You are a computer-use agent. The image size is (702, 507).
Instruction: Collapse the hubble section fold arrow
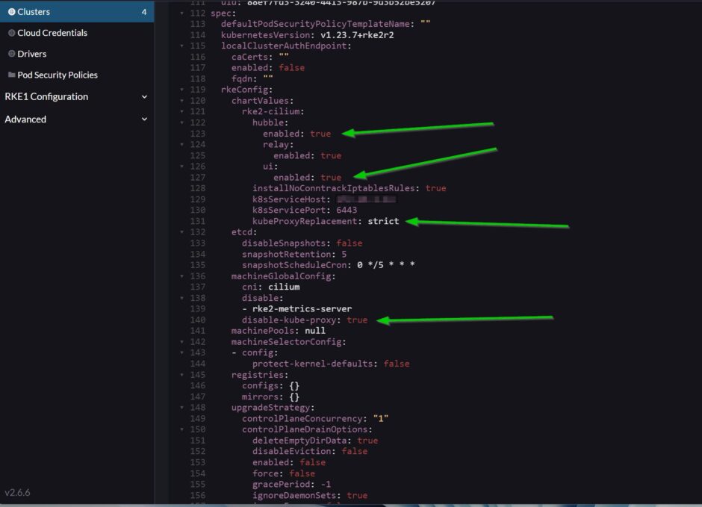click(182, 122)
